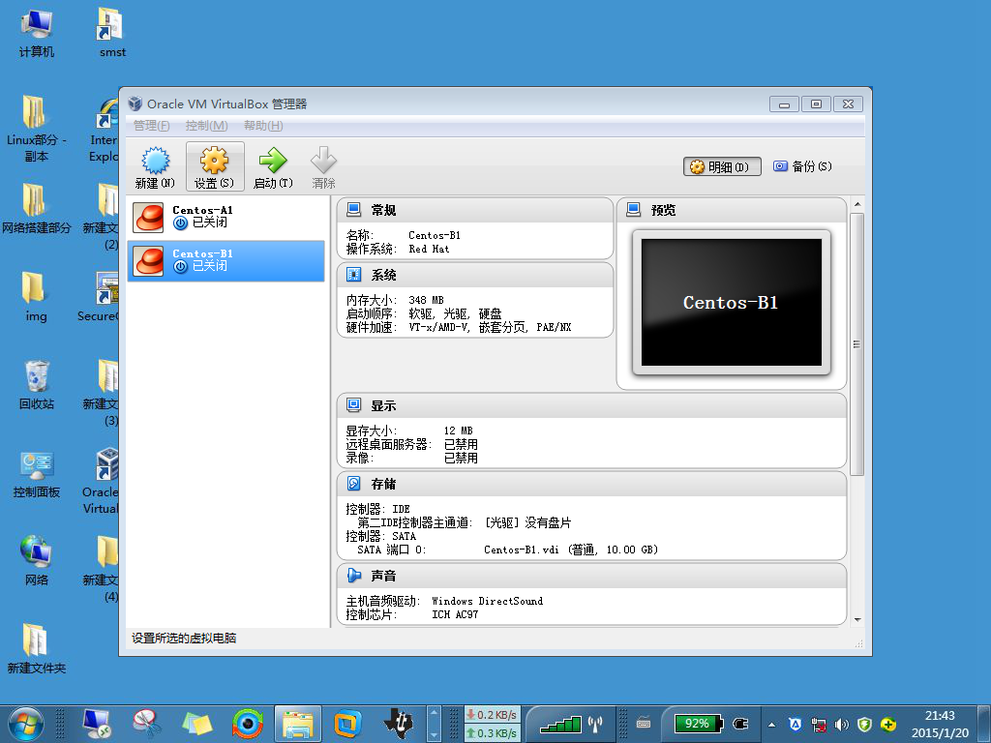Switch to the 明细(D) details view
The height and width of the screenshot is (743, 991).
722,166
